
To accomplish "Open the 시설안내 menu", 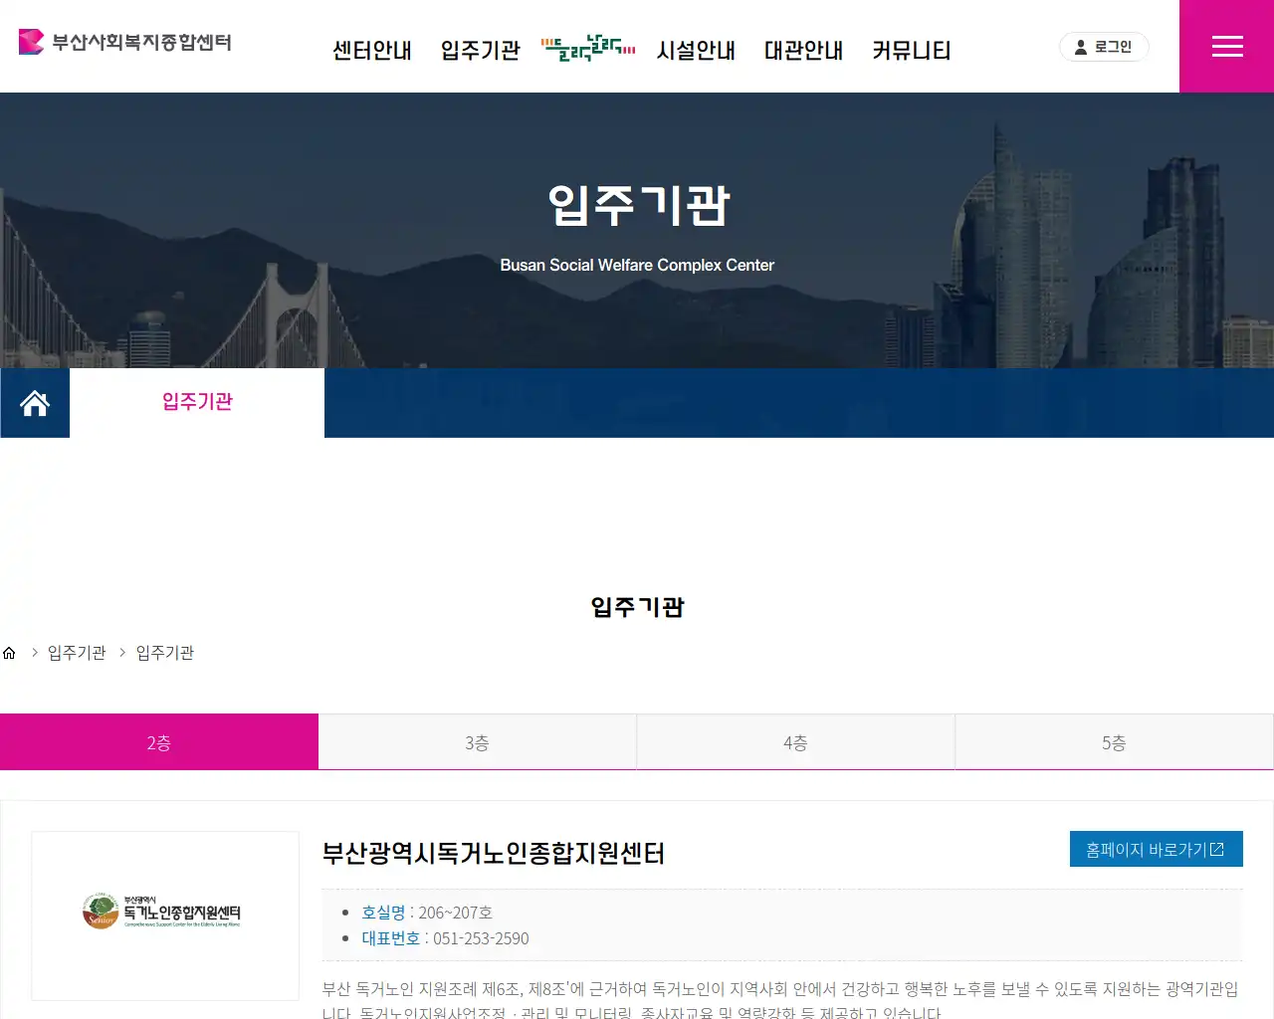I will point(697,51).
